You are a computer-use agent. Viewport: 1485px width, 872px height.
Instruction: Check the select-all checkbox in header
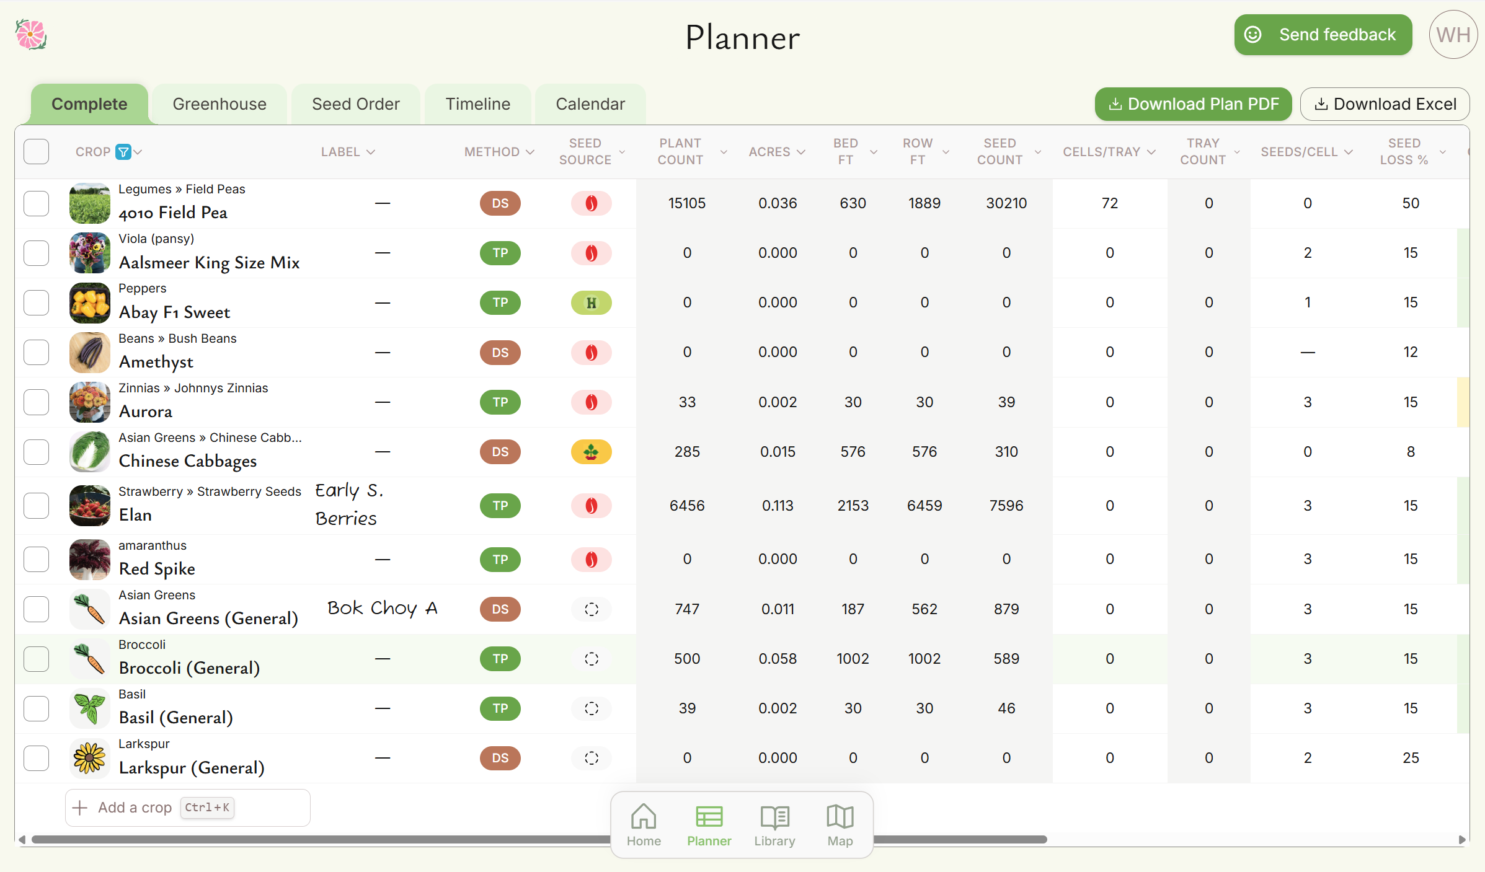click(x=37, y=152)
